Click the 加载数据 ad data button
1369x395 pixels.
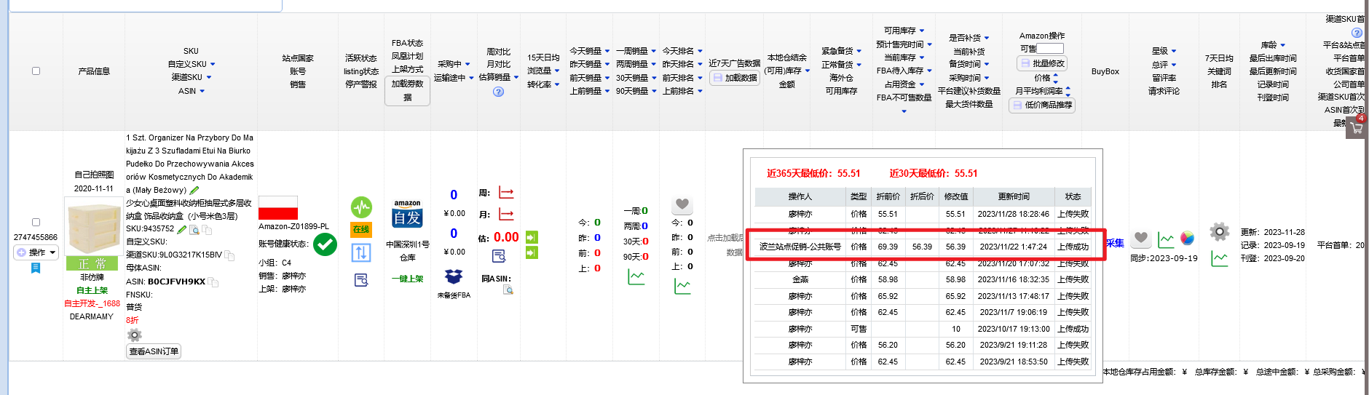(x=735, y=78)
